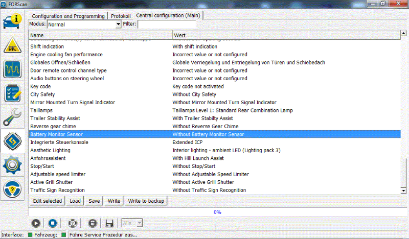This screenshot has width=409, height=239.
Task: Select the highlighted Battery Monitor Sensor row
Action: pos(214,134)
